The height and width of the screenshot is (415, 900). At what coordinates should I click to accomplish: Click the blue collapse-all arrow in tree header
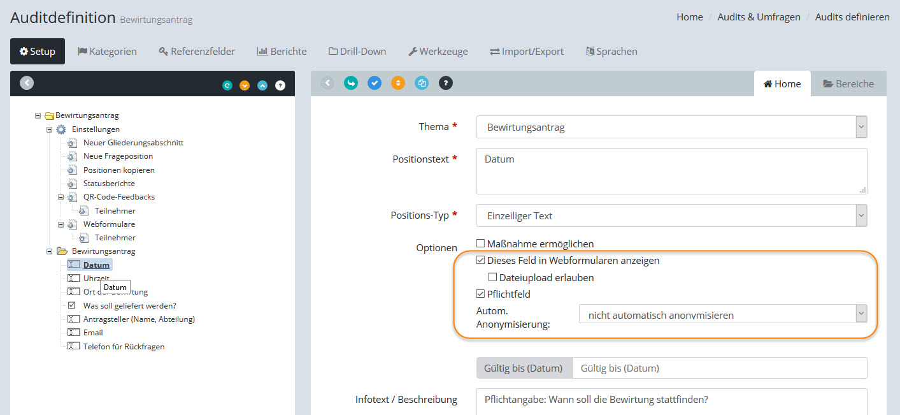point(262,85)
